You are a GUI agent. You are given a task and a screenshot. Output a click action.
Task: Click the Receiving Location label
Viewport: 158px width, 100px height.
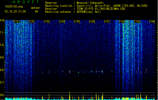point(59,6)
